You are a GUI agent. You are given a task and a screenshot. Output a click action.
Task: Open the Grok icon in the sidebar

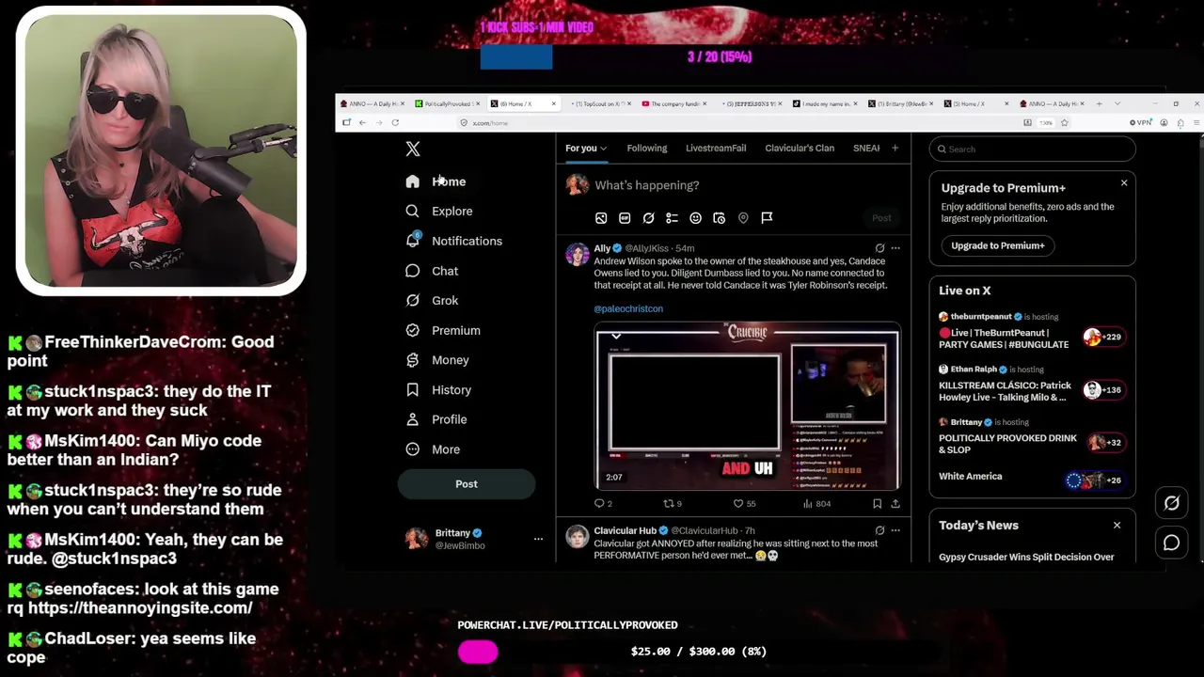tap(412, 301)
